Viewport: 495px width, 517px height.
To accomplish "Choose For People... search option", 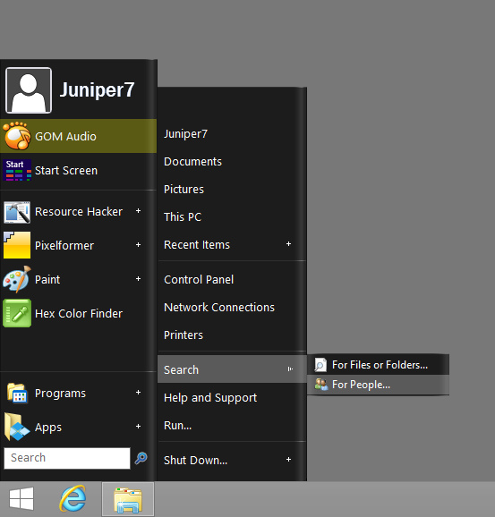I will (378, 385).
